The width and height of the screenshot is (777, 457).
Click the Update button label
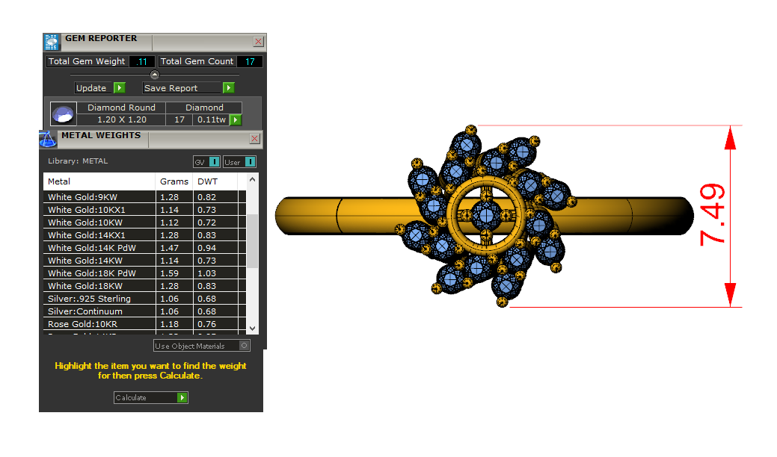pos(92,88)
